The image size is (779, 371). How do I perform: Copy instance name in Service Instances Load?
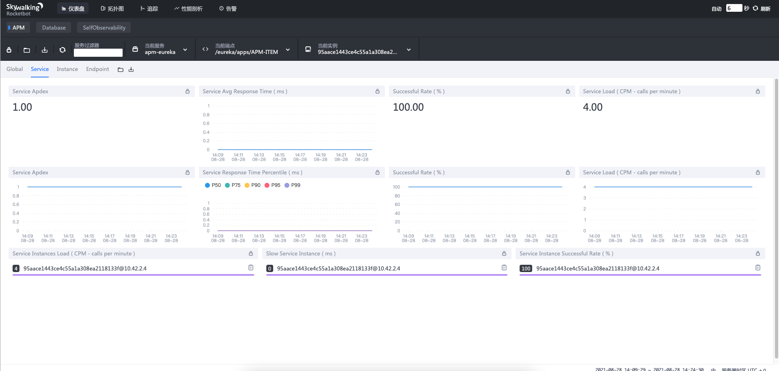pyautogui.click(x=251, y=268)
